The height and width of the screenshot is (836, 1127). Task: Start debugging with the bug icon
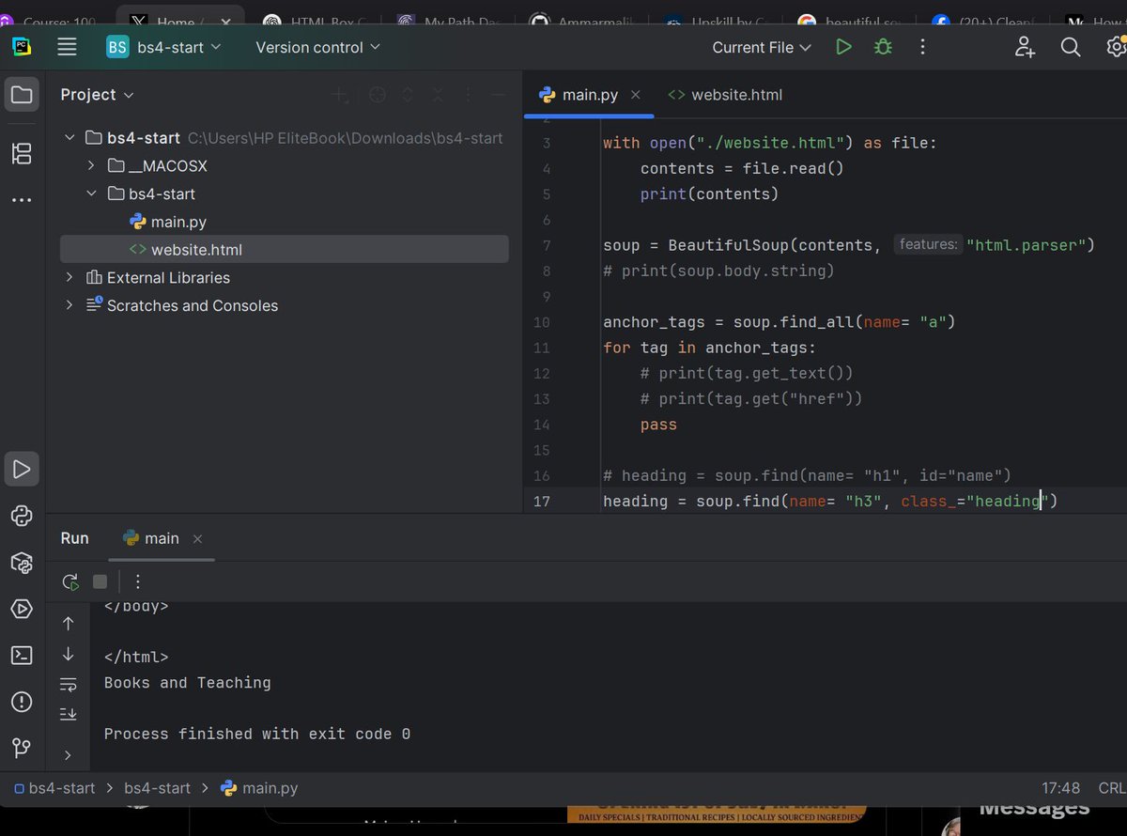coord(883,47)
